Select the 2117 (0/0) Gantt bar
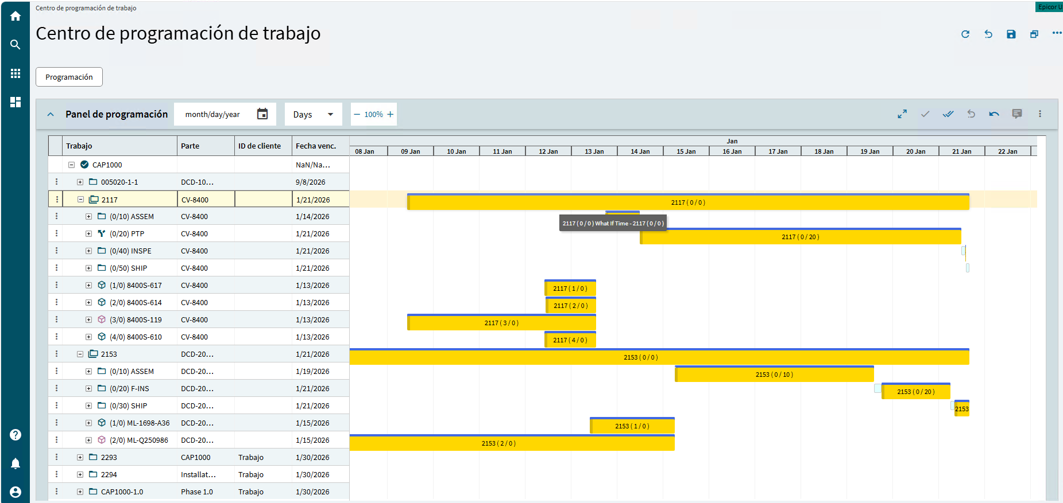The height and width of the screenshot is (503, 1063). pyautogui.click(x=688, y=202)
